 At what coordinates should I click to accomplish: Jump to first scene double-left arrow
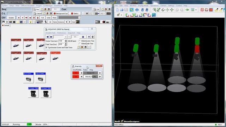pos(48,37)
